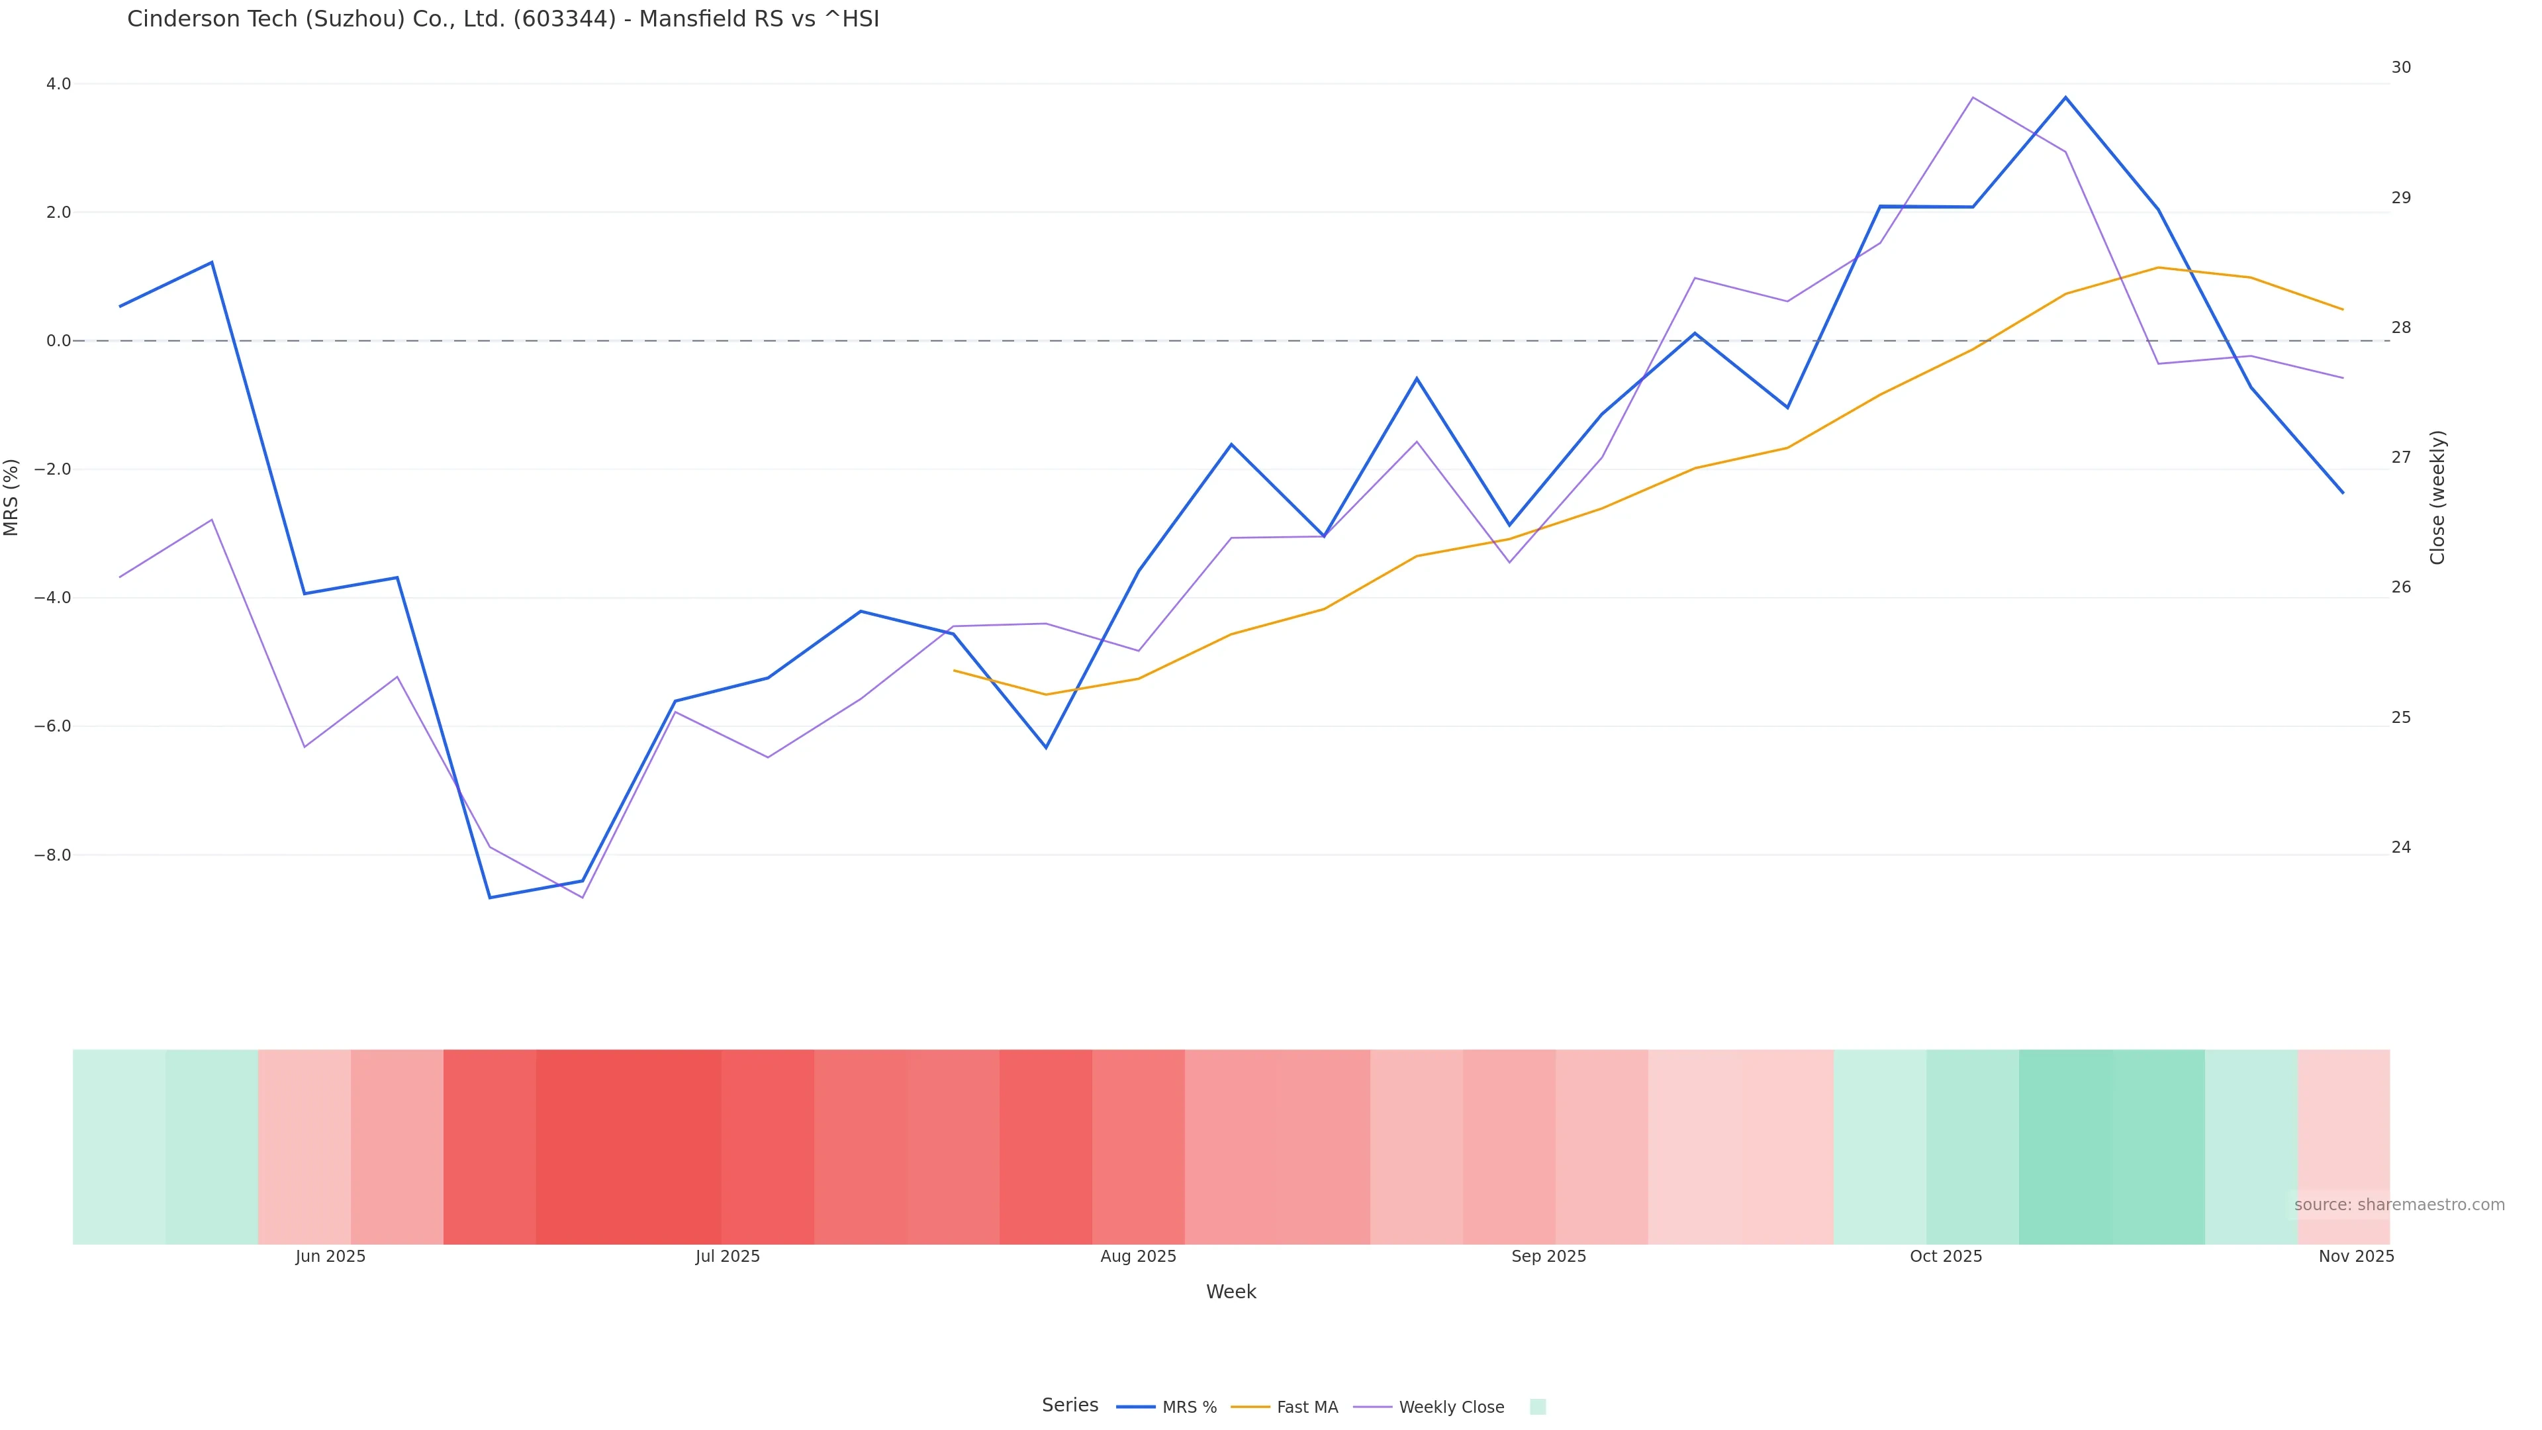
Task: Click the Cinderson Tech chart title
Action: 502,20
